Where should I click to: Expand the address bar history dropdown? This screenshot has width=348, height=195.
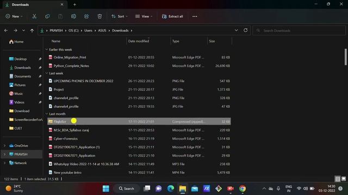[x=237, y=30]
